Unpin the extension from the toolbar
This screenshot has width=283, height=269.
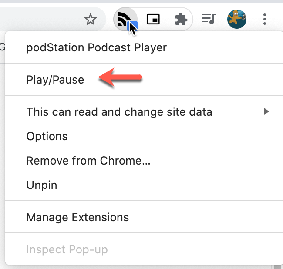(144, 185)
